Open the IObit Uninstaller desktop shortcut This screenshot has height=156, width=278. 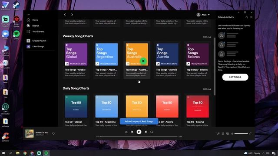6,109
